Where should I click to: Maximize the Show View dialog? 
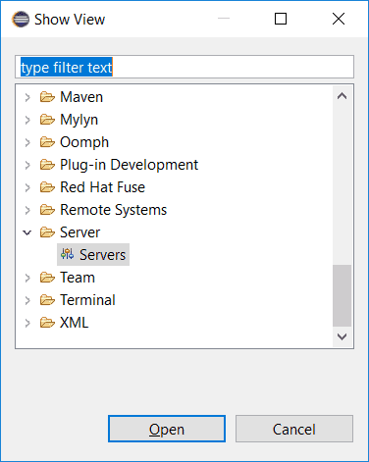click(281, 19)
